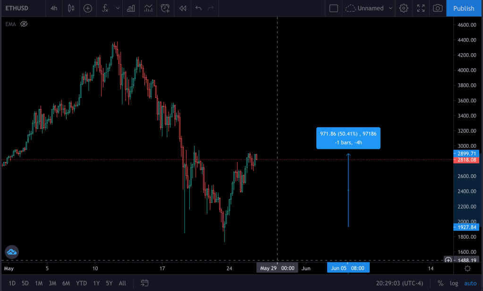Enter fullscreen mode

click(421, 8)
